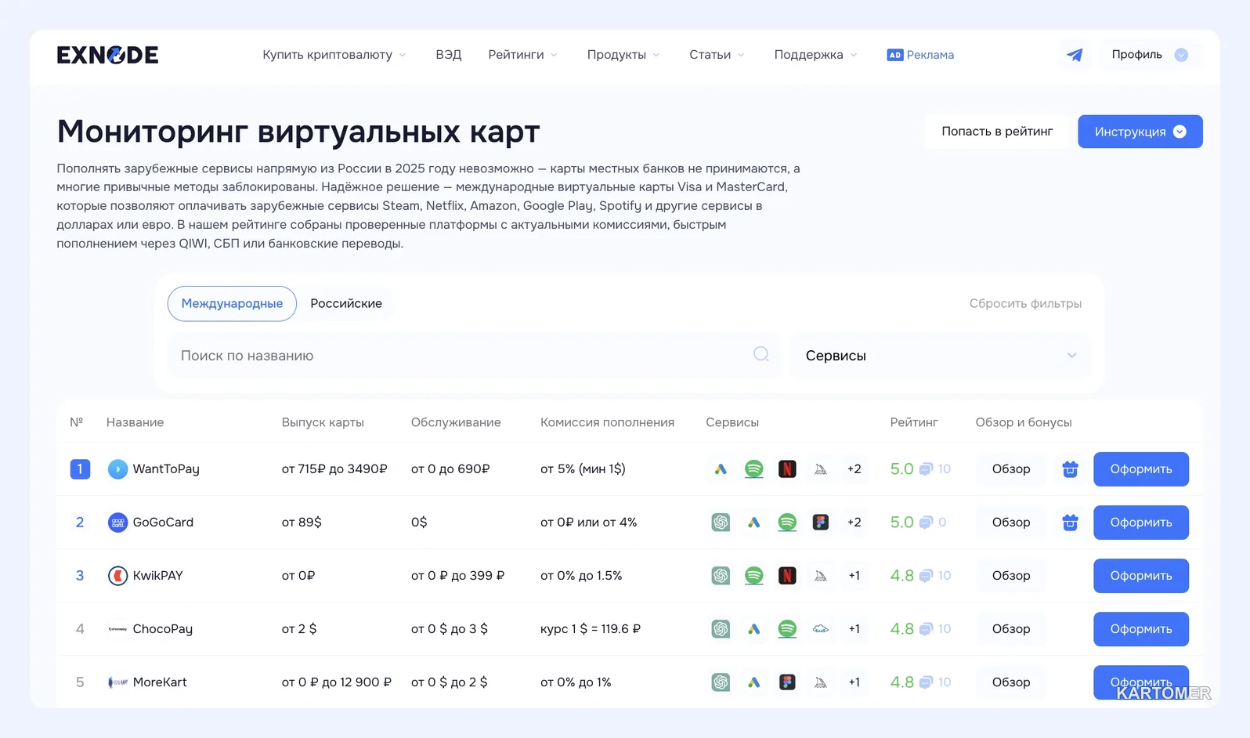Viewport: 1250px width, 738px height.
Task: Click the Figma icon in MoreKart row
Action: point(787,682)
